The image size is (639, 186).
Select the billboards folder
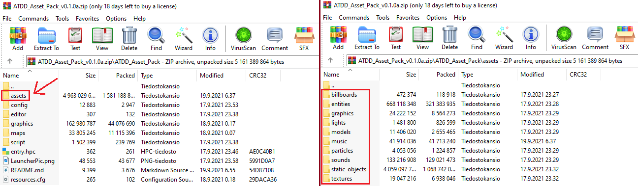pyautogui.click(x=344, y=95)
